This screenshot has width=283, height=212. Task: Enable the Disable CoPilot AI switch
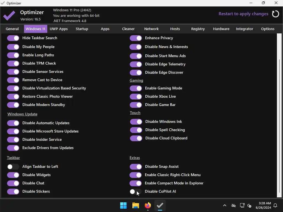(136, 192)
